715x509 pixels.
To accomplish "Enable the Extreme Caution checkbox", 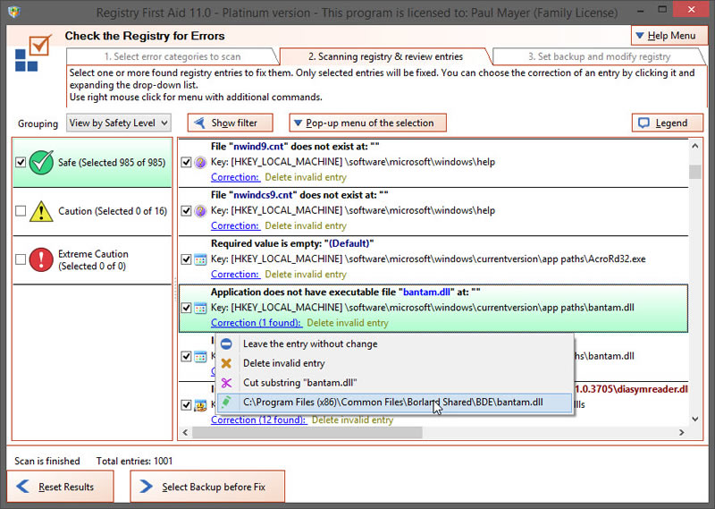I will 21,259.
